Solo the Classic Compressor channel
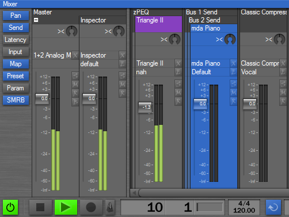Screen dimensions: 289x217 (x=283, y=84)
